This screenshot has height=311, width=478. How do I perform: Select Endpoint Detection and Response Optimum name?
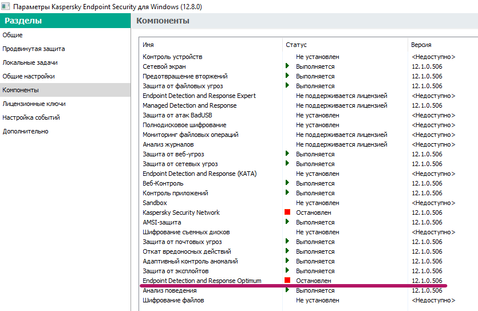tap(202, 281)
